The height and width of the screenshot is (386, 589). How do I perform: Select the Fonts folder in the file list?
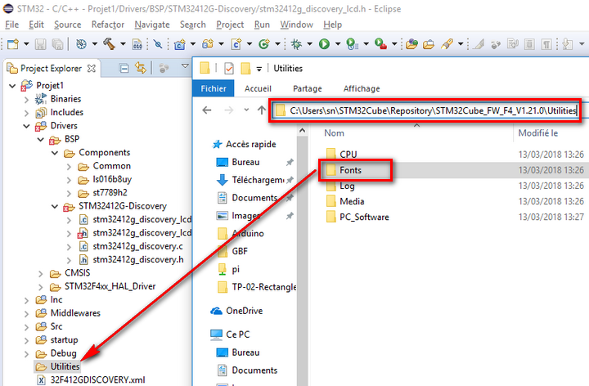coord(350,170)
